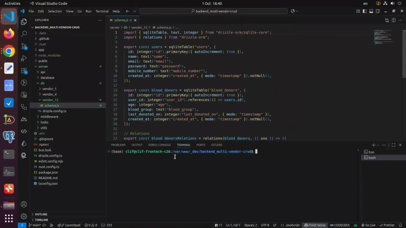This screenshot has height=228, width=406.
Task: Click Go Live in status bar
Action: click(368, 225)
